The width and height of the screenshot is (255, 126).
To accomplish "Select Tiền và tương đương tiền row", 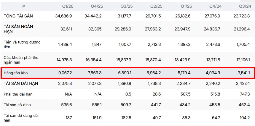I will click(x=128, y=44).
